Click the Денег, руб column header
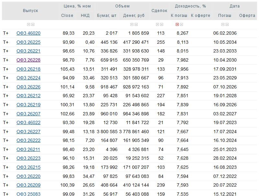259x196 pixels. [x=134, y=16]
